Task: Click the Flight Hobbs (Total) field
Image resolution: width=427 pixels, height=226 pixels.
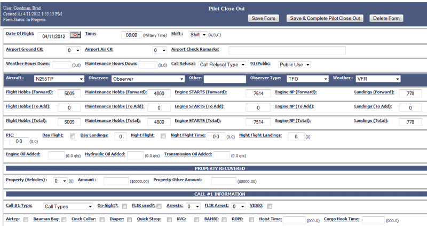Action: click(x=69, y=122)
